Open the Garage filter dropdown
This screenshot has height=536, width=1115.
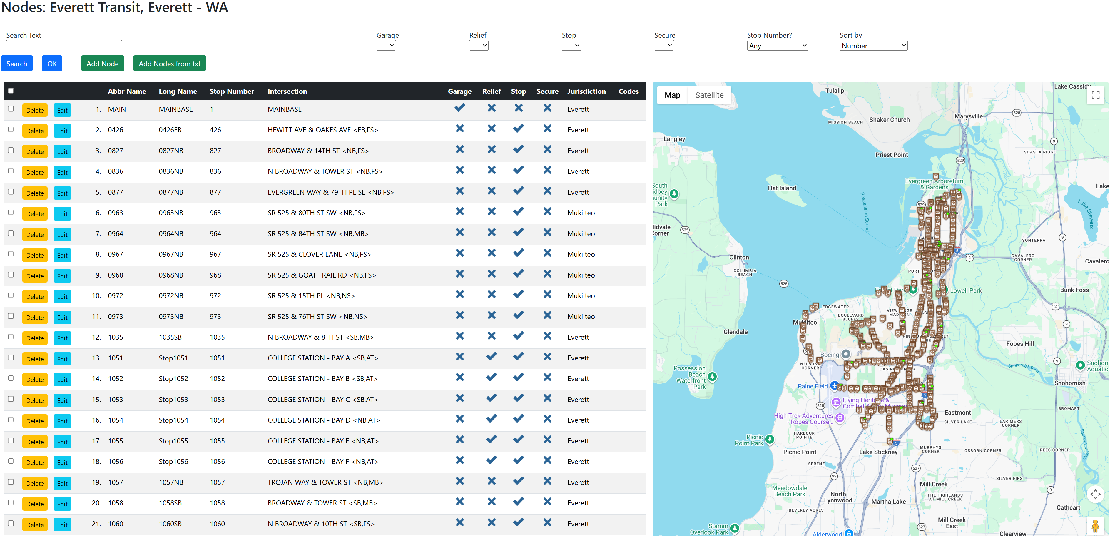[x=386, y=45]
